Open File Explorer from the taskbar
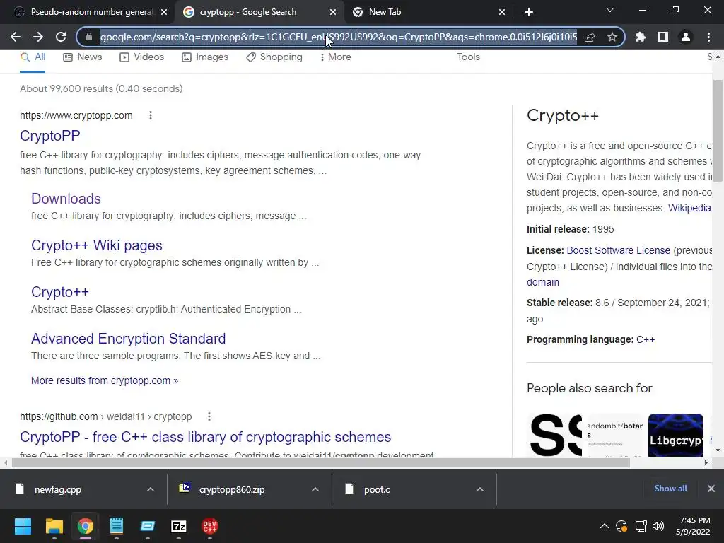 pos(54,526)
